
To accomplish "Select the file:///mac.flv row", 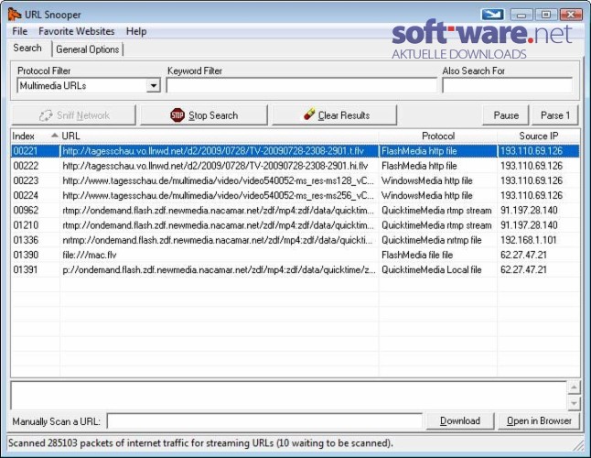I will [x=295, y=255].
